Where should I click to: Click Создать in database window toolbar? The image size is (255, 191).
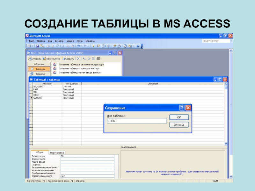tap(68, 59)
